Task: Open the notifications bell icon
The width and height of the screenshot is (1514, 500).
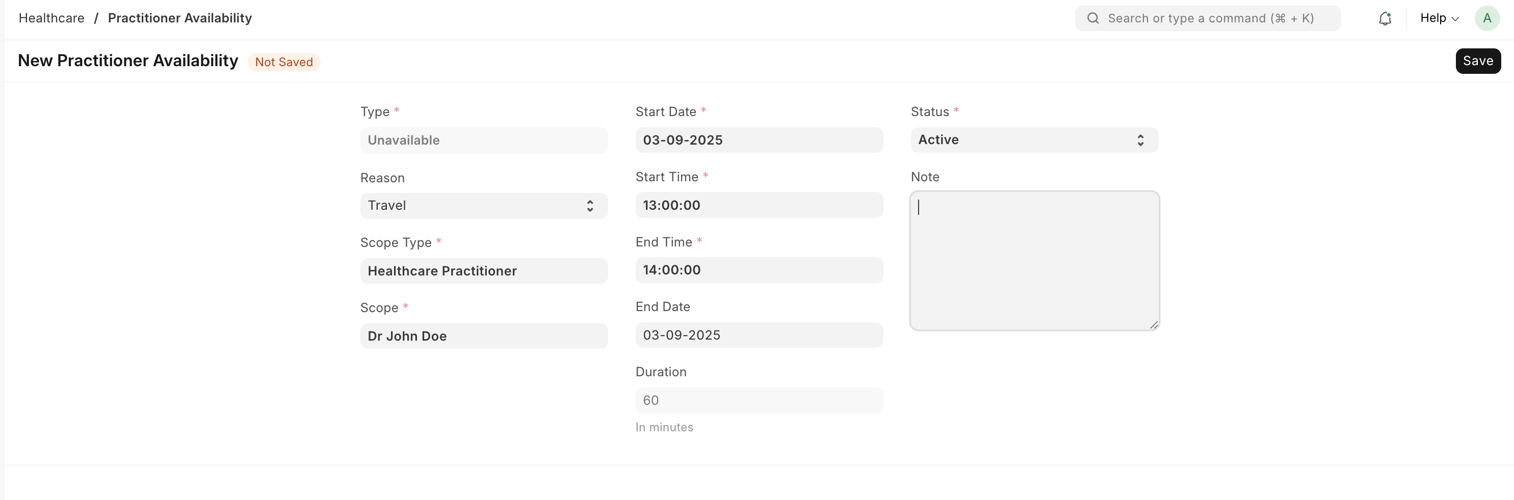Action: click(1385, 18)
